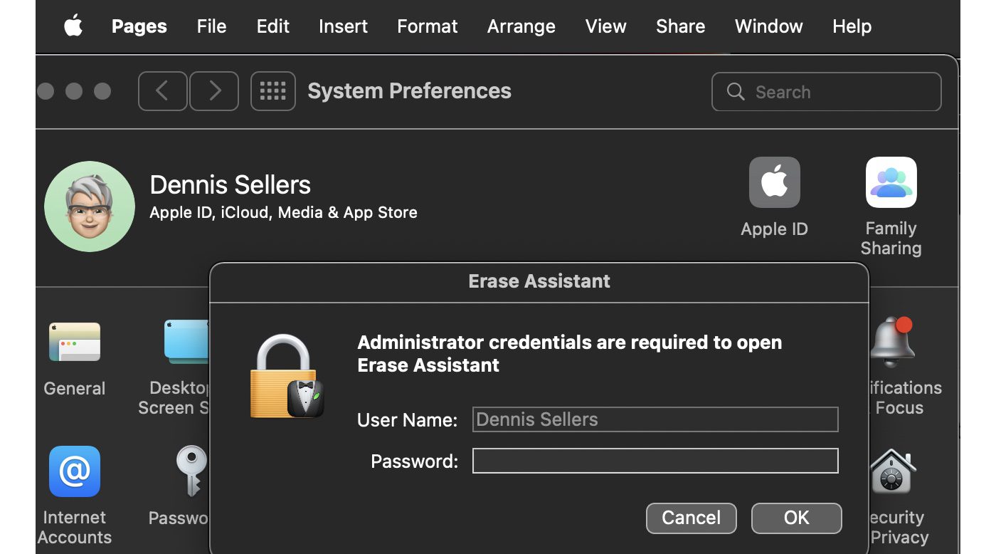Open Desktop & Screen Saver icon
The height and width of the screenshot is (554, 996).
186,342
